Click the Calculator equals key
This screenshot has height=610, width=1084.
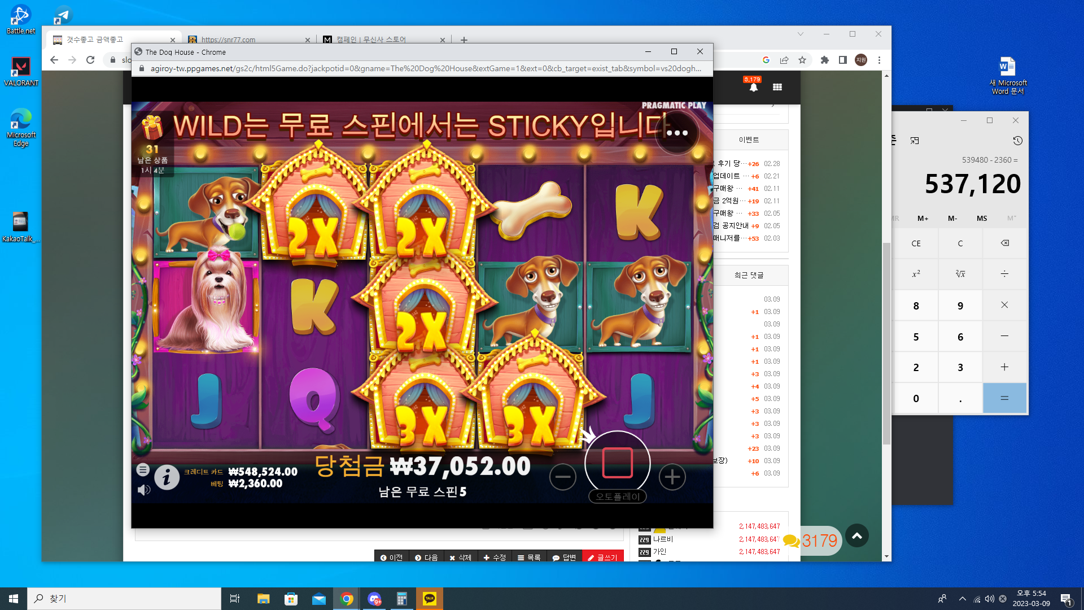(x=1005, y=398)
